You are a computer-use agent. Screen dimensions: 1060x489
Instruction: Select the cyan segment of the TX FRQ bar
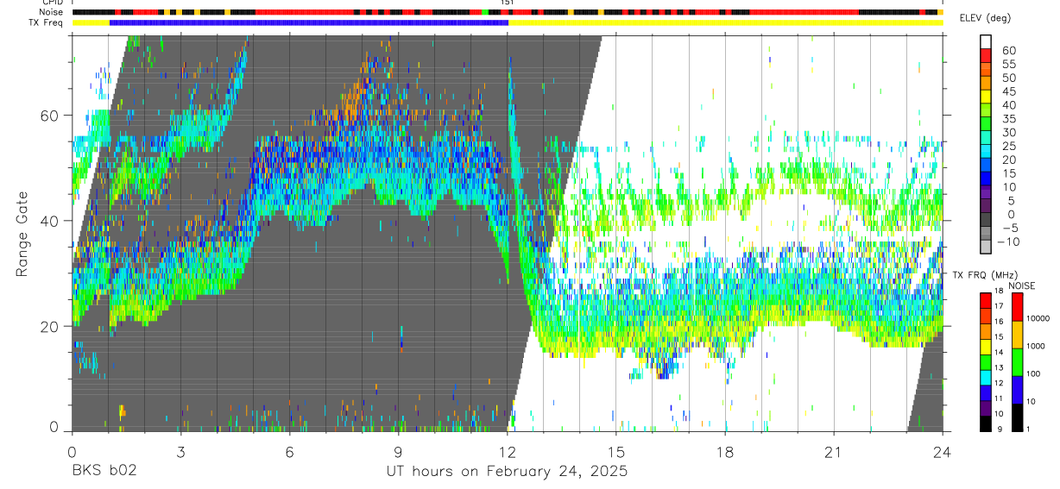[986, 377]
